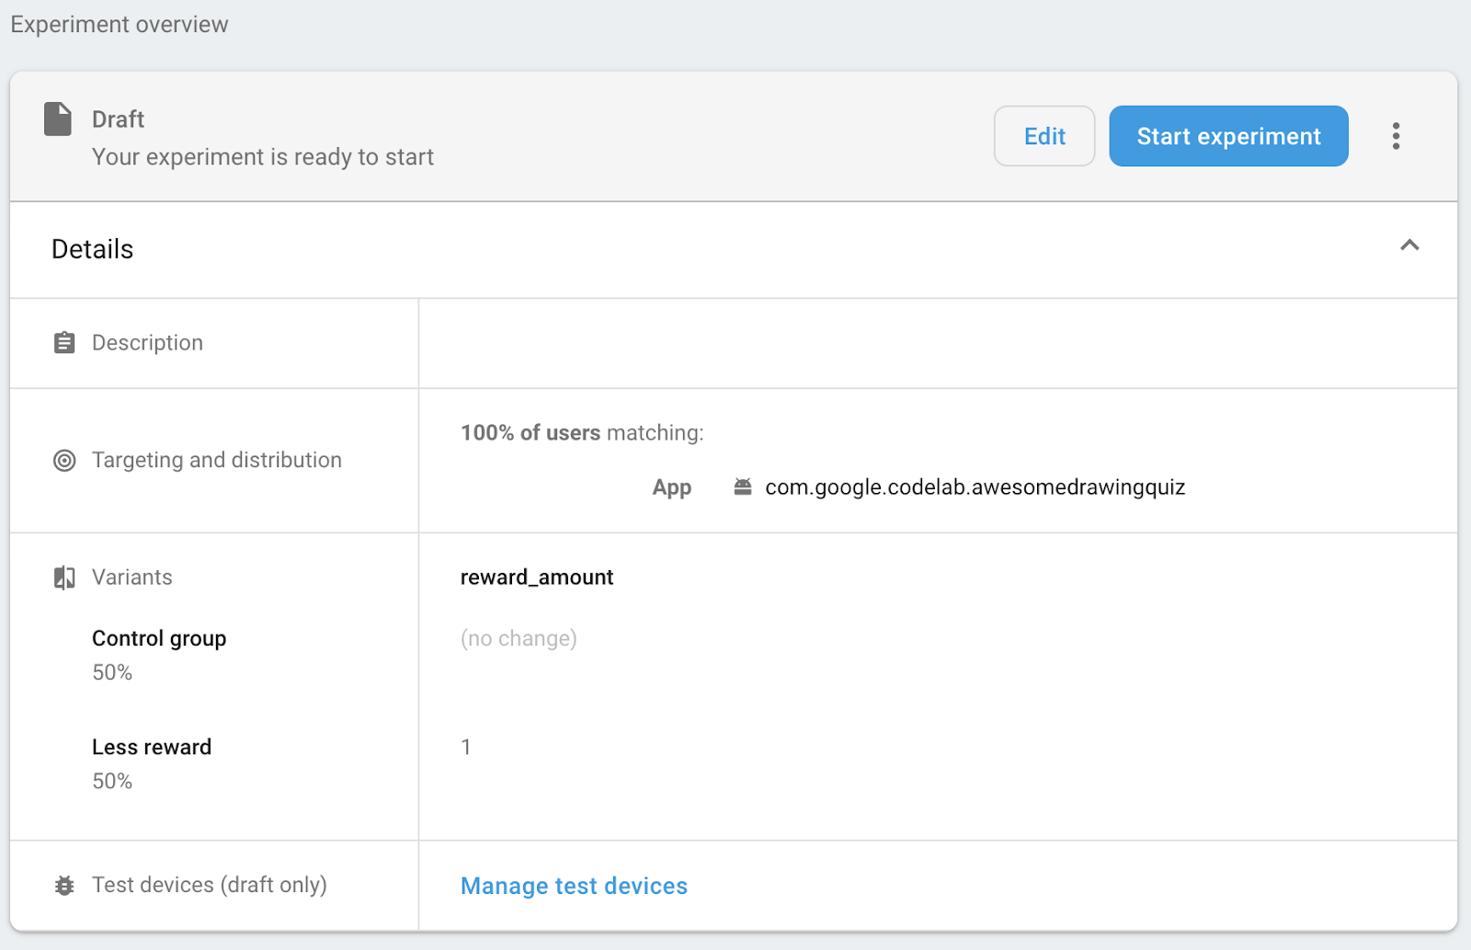The width and height of the screenshot is (1471, 950).
Task: Click the Details section header
Action: click(93, 249)
